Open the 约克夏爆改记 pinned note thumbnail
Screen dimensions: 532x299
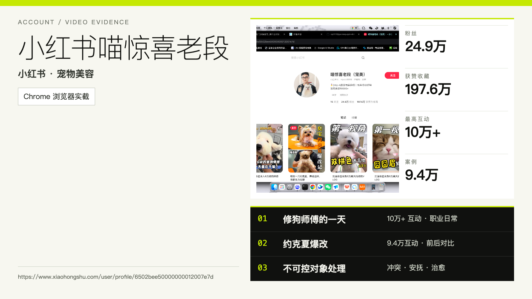pyautogui.click(x=307, y=148)
